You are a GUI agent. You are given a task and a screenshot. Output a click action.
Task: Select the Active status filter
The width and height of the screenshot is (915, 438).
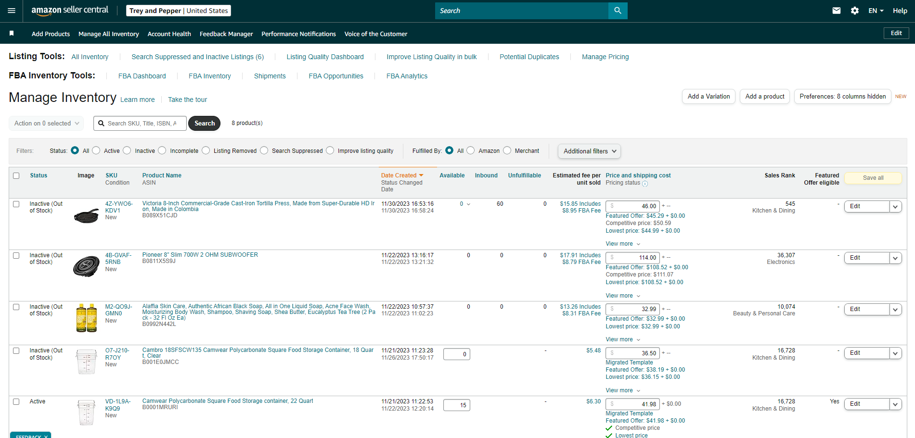click(x=96, y=150)
